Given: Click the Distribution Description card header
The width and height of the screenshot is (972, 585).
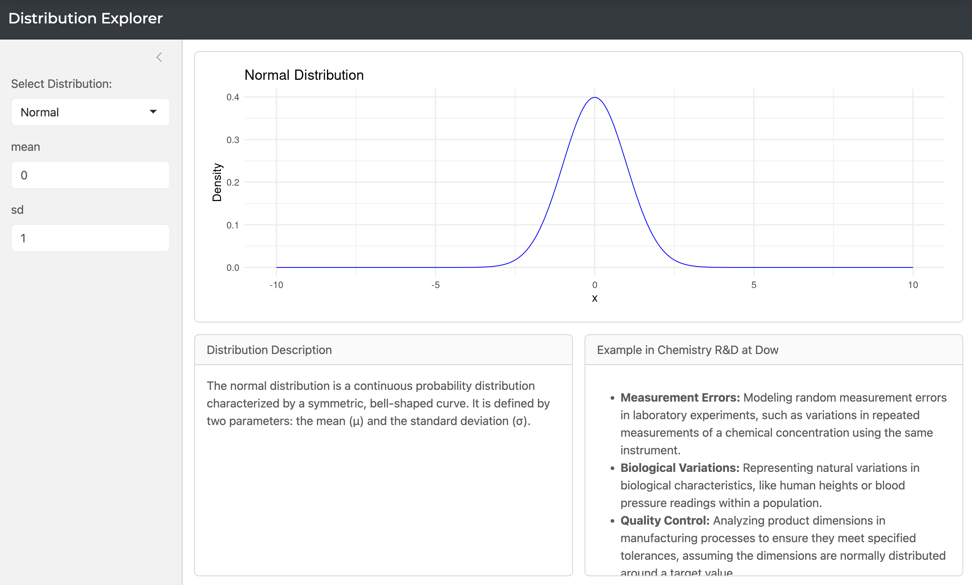Looking at the screenshot, I should [x=269, y=350].
